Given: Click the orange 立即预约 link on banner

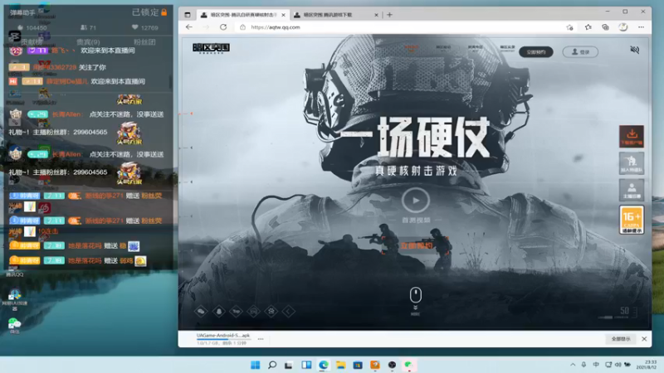Looking at the screenshot, I should point(417,245).
